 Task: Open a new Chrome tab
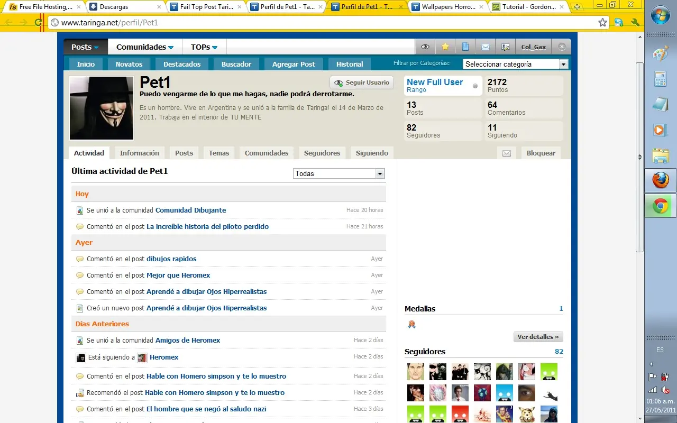tap(577, 7)
